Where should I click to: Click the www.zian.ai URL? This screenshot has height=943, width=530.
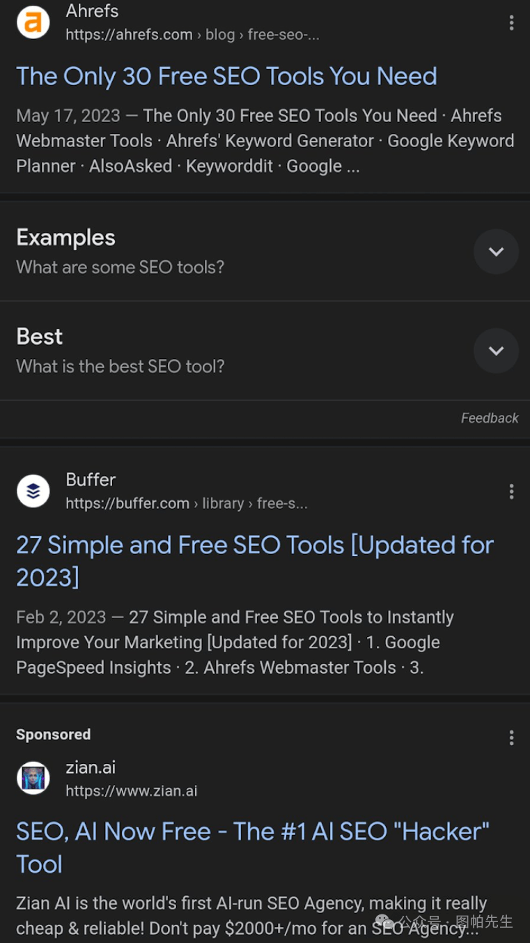[x=132, y=791]
